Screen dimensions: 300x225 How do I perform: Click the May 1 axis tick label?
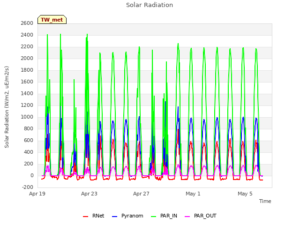(193, 194)
